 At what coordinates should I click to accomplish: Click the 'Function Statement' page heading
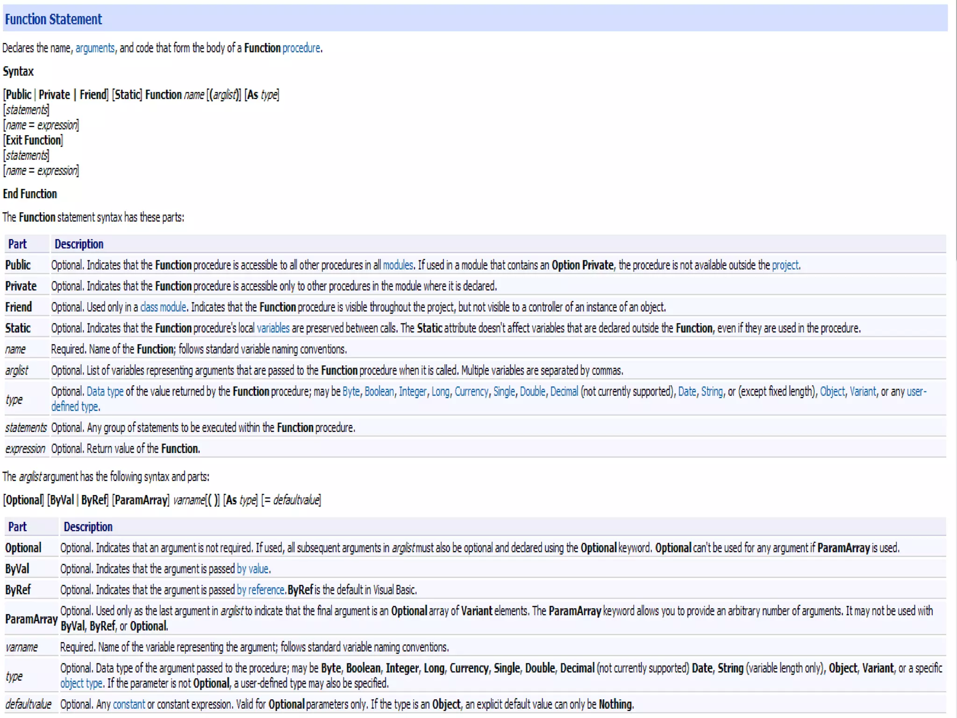[x=53, y=19]
